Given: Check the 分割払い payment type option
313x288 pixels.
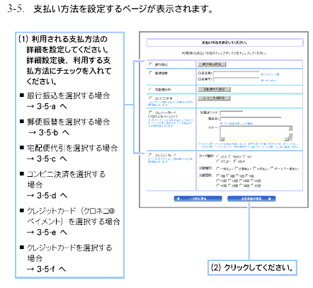Looking at the screenshot, I should coord(237,168).
